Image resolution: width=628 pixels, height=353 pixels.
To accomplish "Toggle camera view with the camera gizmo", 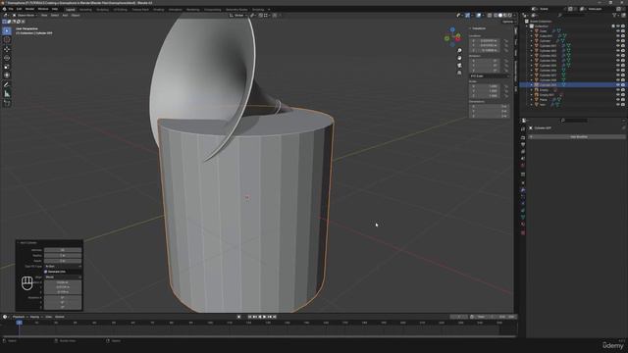I will tap(459, 66).
